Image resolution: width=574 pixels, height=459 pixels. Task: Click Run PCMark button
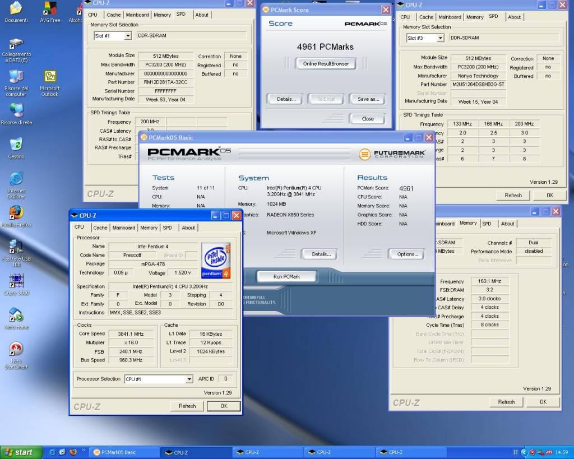[286, 276]
